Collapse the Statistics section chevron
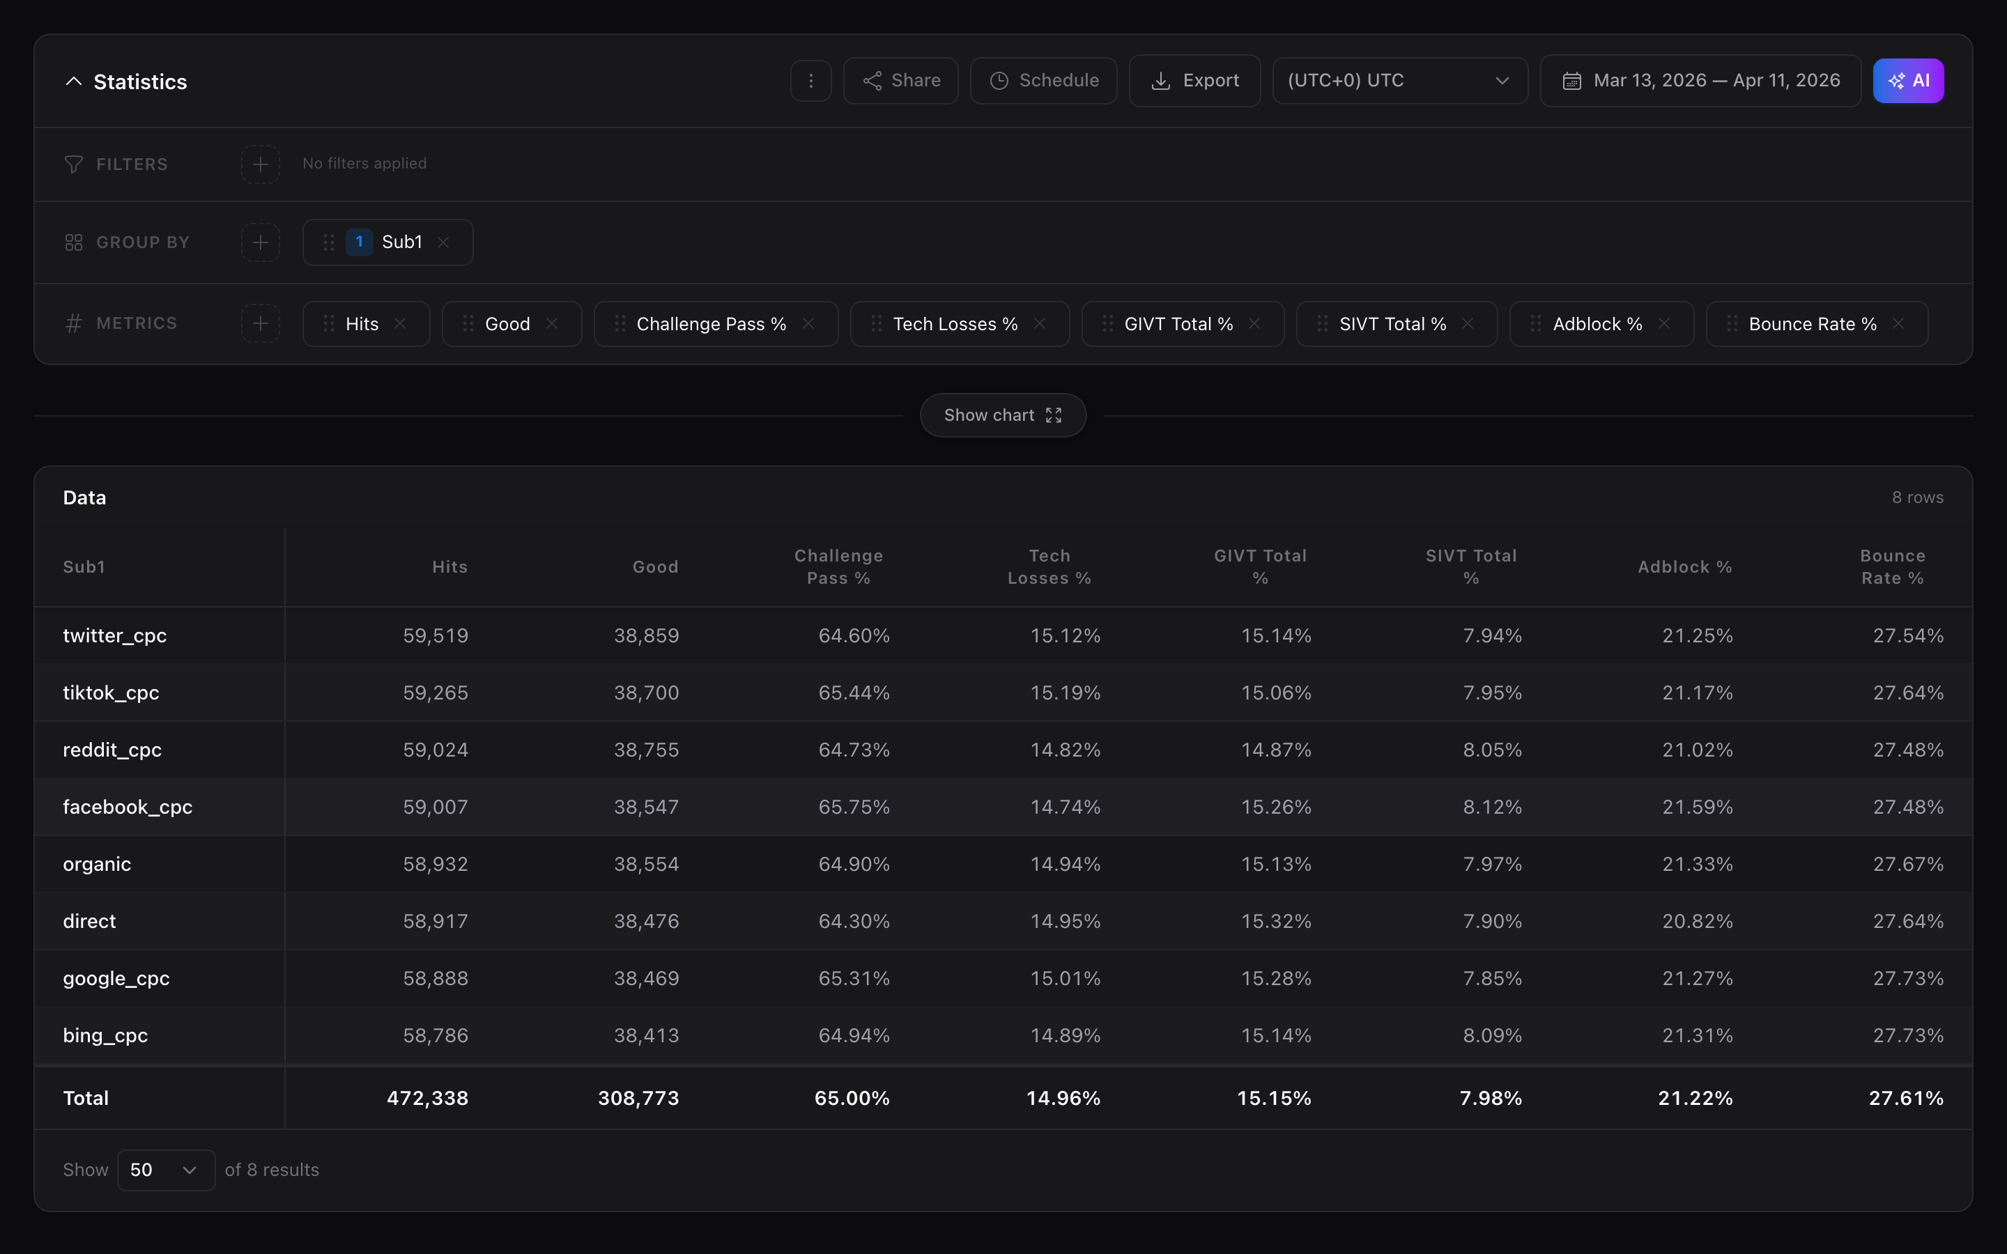Image resolution: width=2007 pixels, height=1254 pixels. [x=73, y=80]
